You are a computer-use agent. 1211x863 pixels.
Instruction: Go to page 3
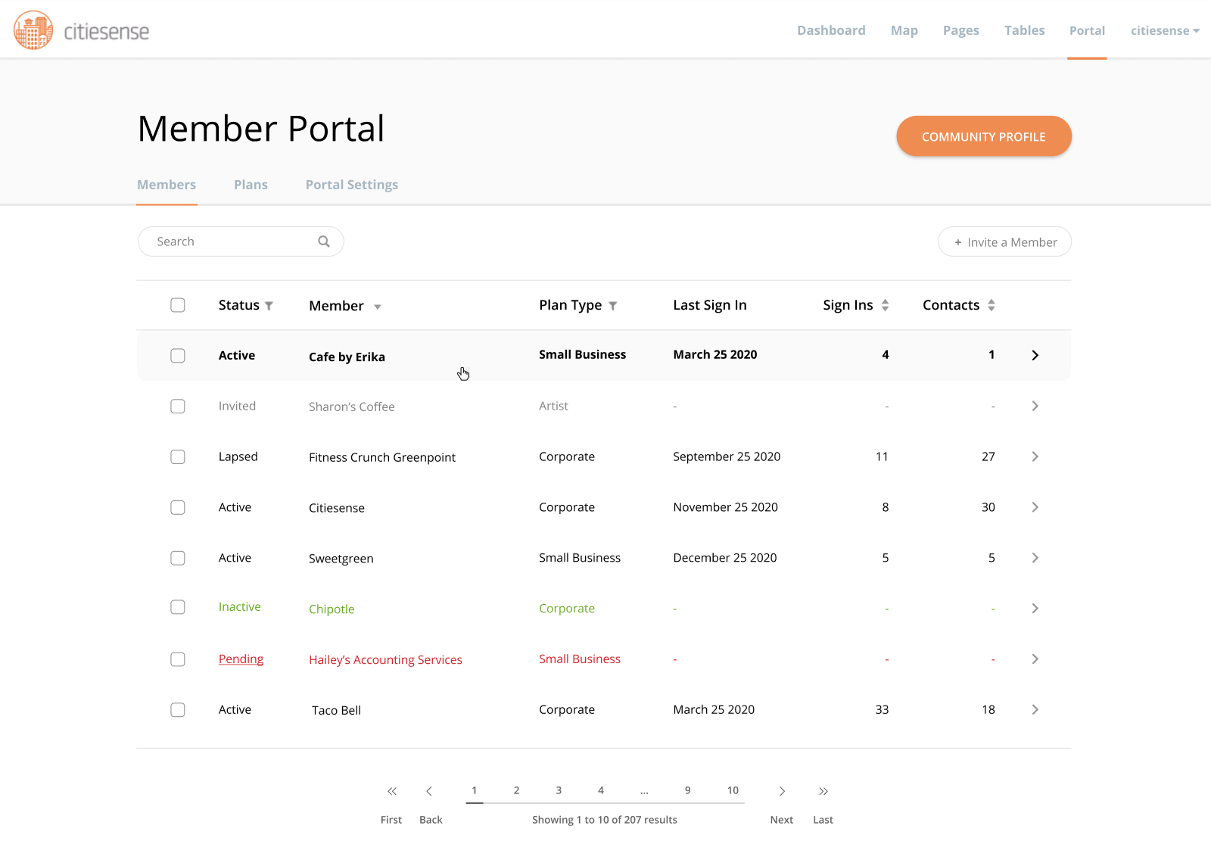coord(559,790)
